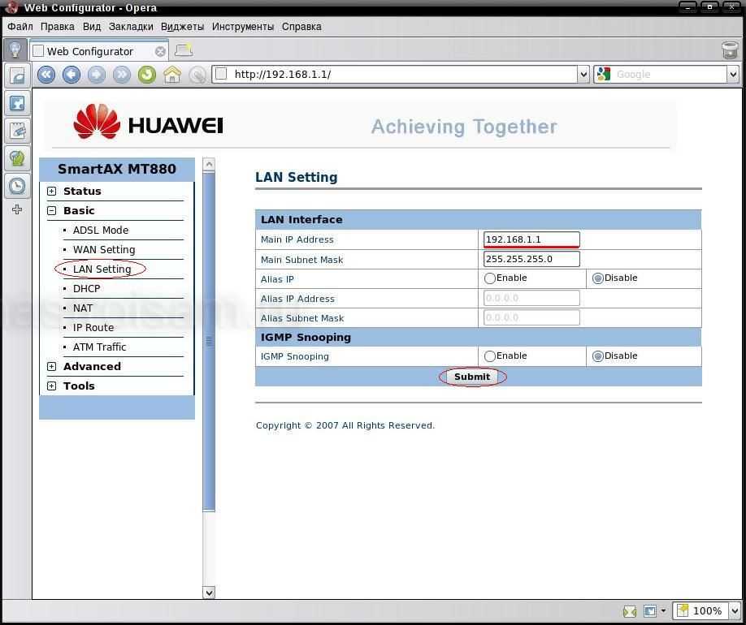The width and height of the screenshot is (746, 625).
Task: Select Disable for Alias IP
Action: (597, 278)
